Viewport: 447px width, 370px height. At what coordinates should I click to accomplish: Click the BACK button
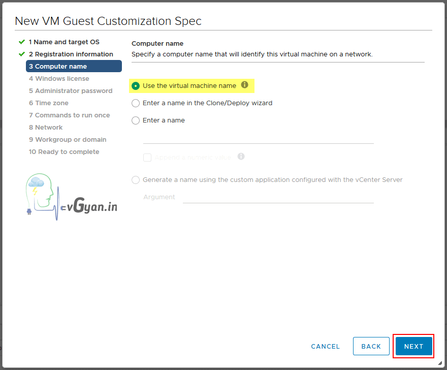(x=371, y=346)
